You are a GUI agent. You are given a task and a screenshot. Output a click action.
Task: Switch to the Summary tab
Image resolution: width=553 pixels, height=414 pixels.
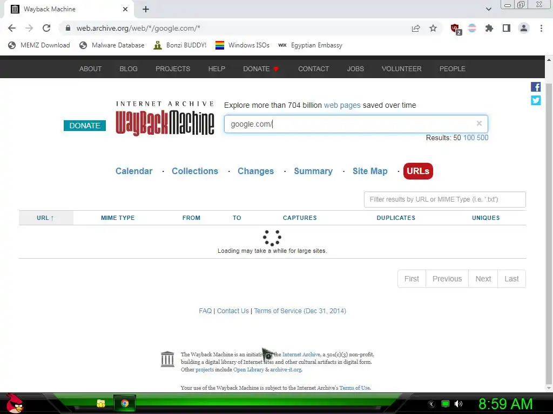(x=313, y=171)
